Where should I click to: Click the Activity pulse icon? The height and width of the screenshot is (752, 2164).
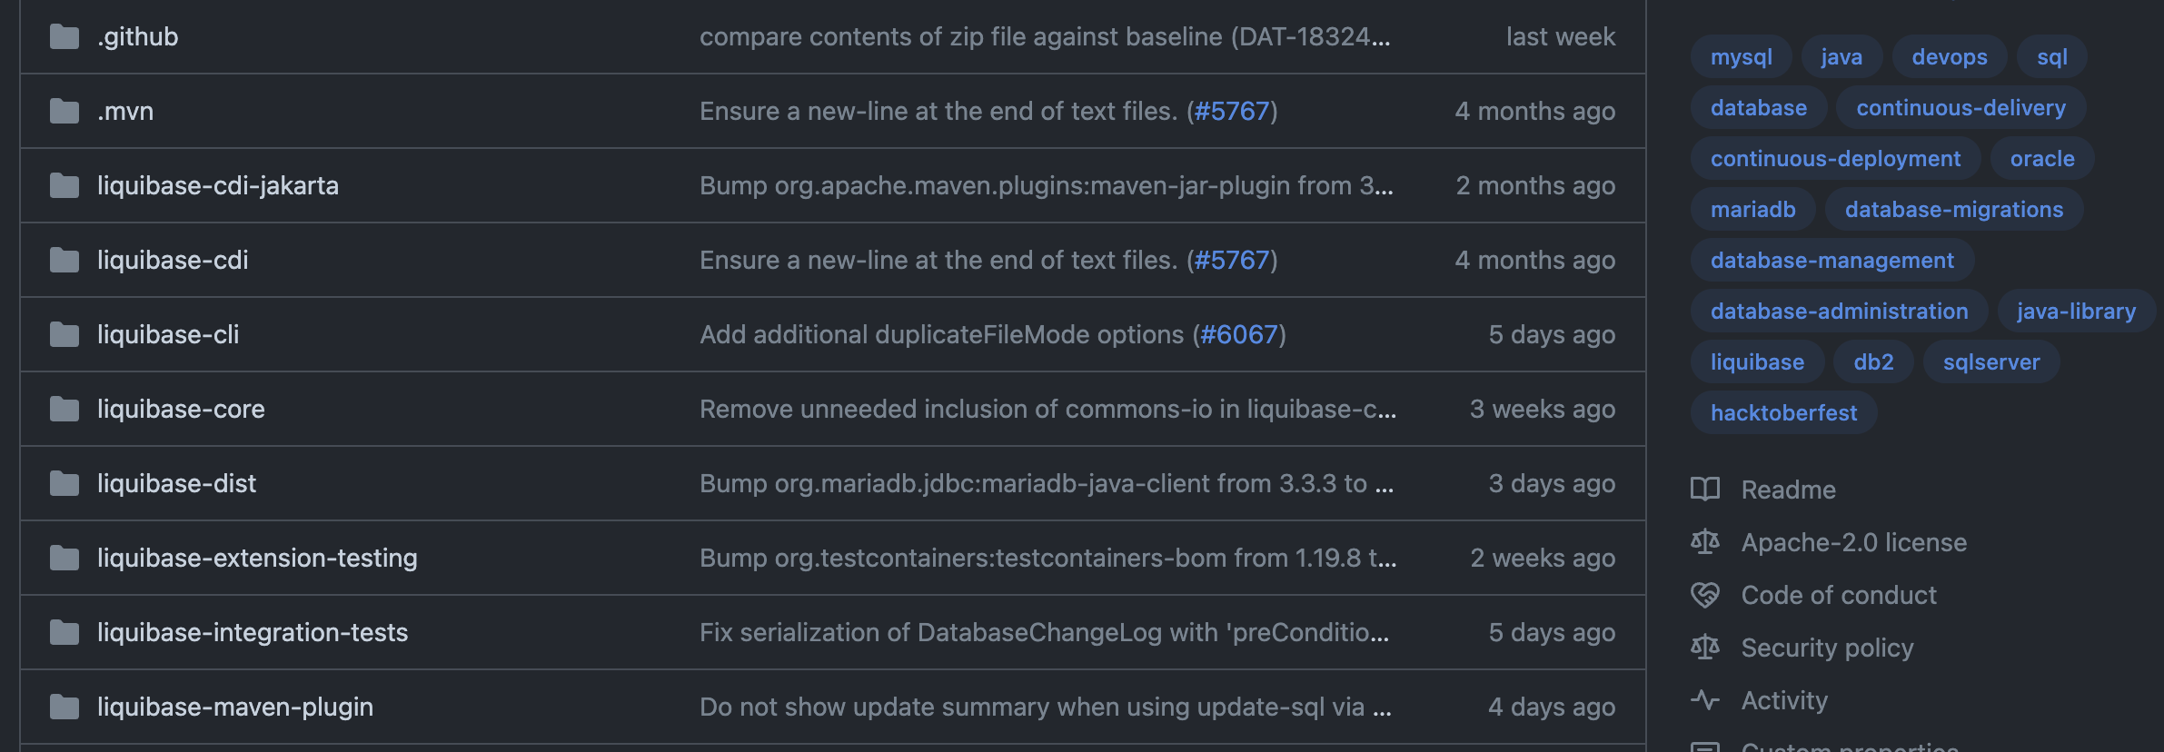point(1705,700)
